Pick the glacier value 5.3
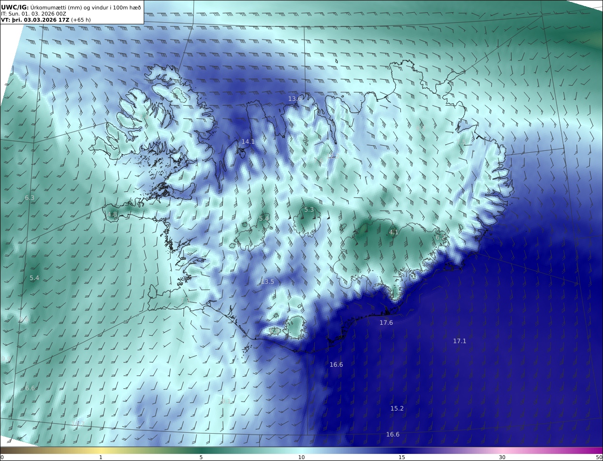603x461 pixels. (309, 209)
